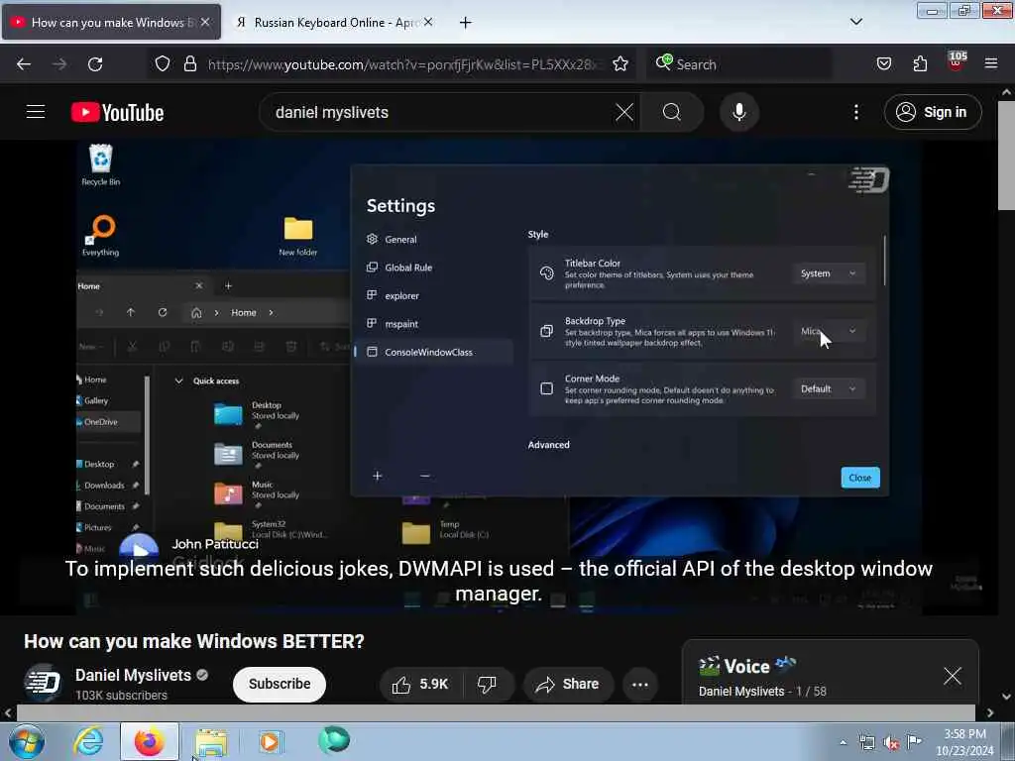Screen dimensions: 1015x761
Task: Open the tracking protection shield
Action: 163,64
